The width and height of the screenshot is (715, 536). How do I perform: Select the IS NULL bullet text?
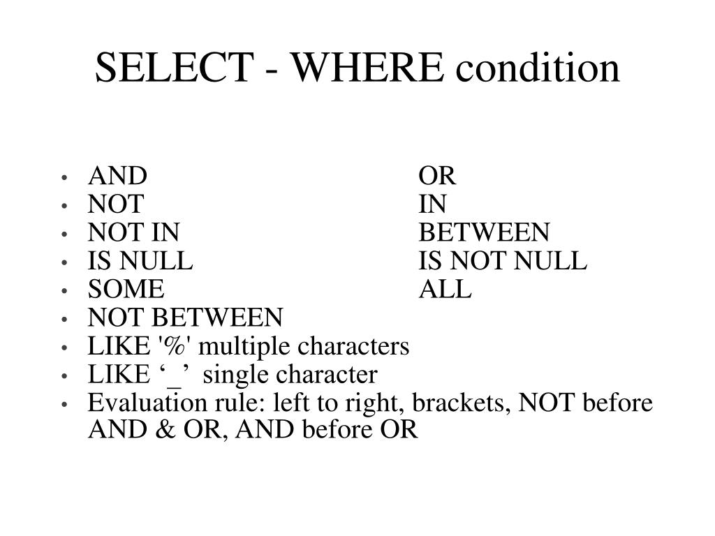(x=140, y=261)
